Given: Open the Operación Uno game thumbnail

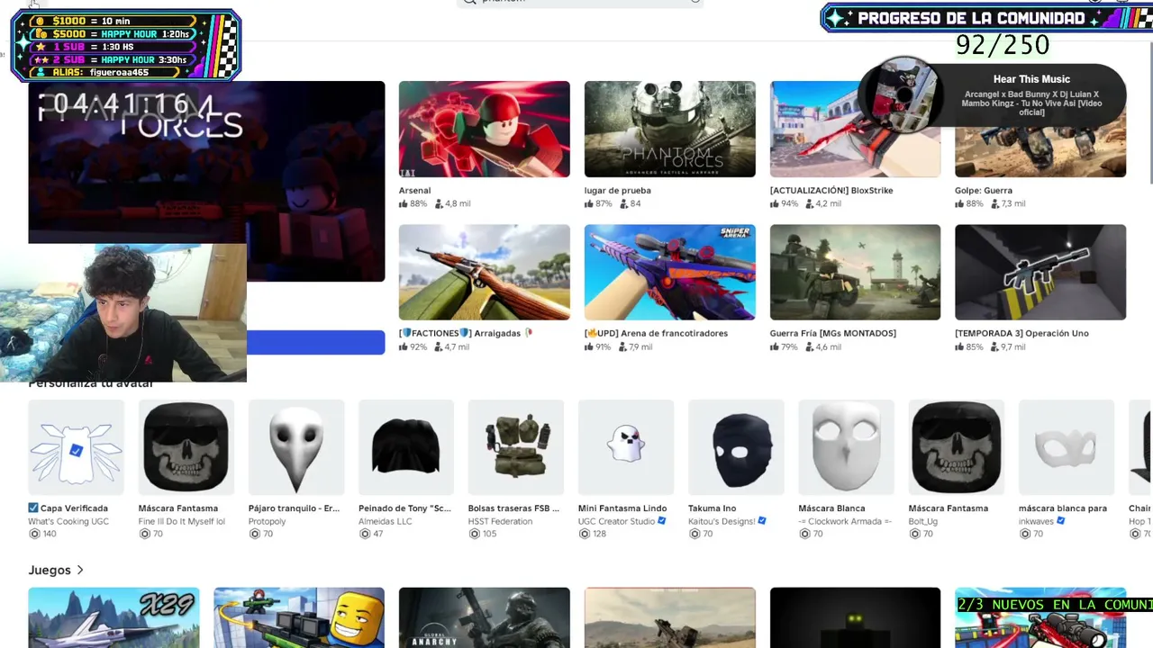Looking at the screenshot, I should click(1040, 272).
